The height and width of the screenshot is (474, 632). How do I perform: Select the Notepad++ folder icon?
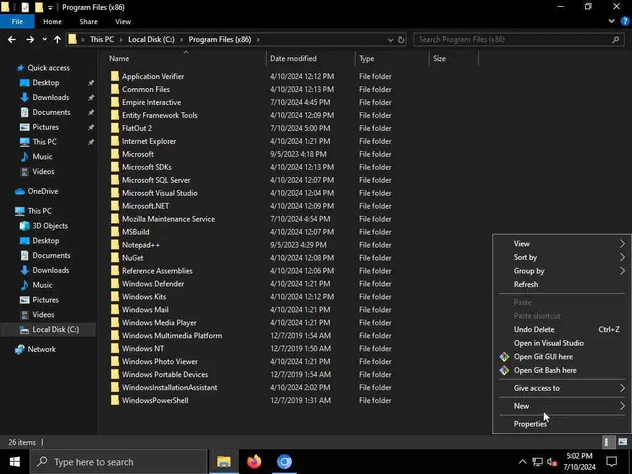click(115, 244)
